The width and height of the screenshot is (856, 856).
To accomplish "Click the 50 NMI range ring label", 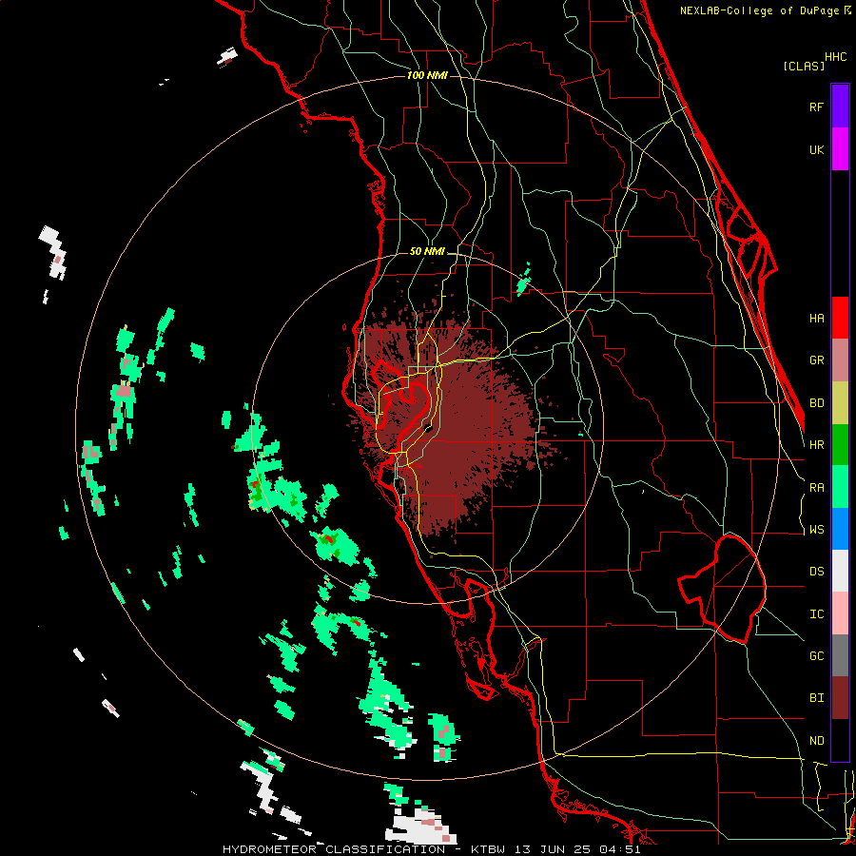I will point(427,252).
